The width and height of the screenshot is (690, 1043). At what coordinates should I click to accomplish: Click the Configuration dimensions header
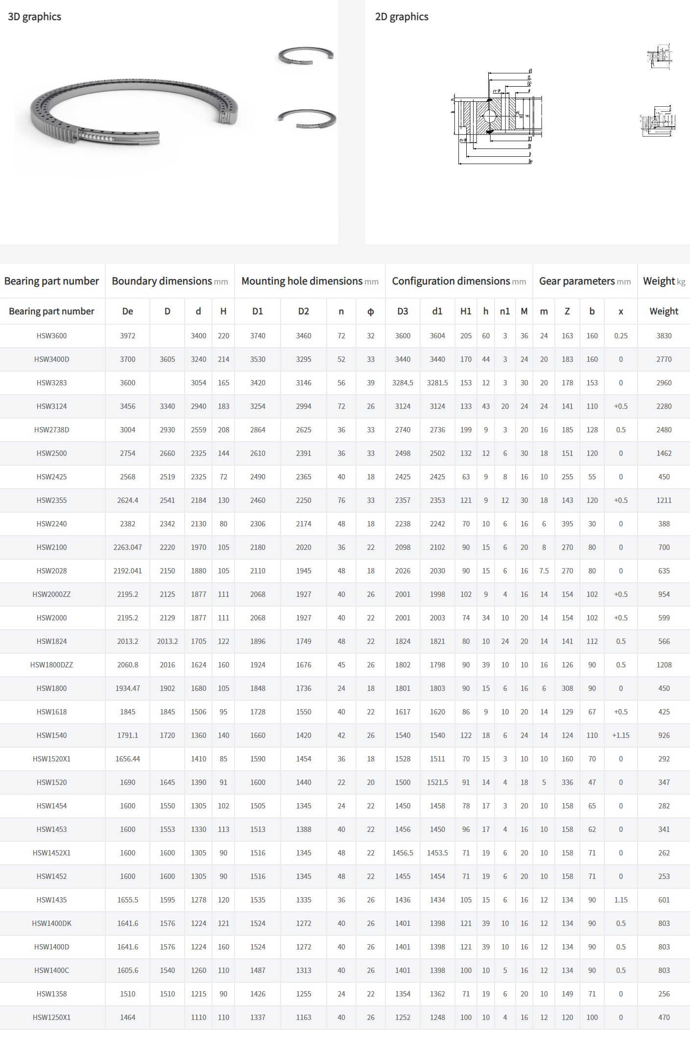[459, 281]
